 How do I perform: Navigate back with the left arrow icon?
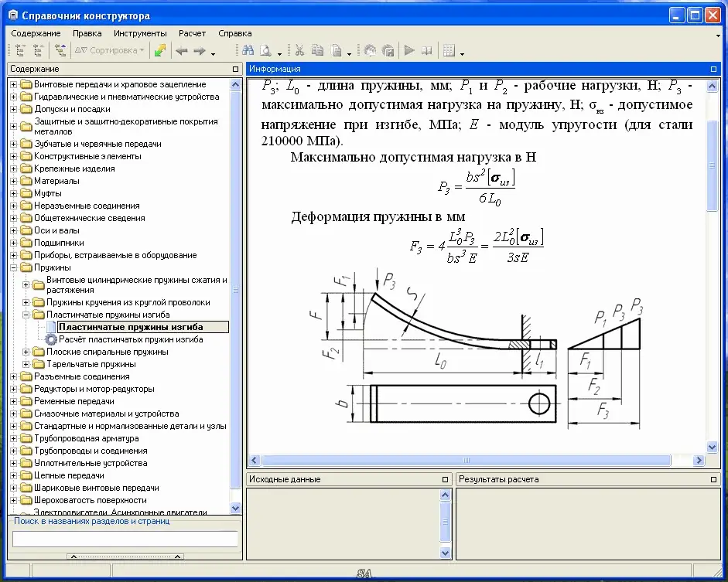coord(180,50)
